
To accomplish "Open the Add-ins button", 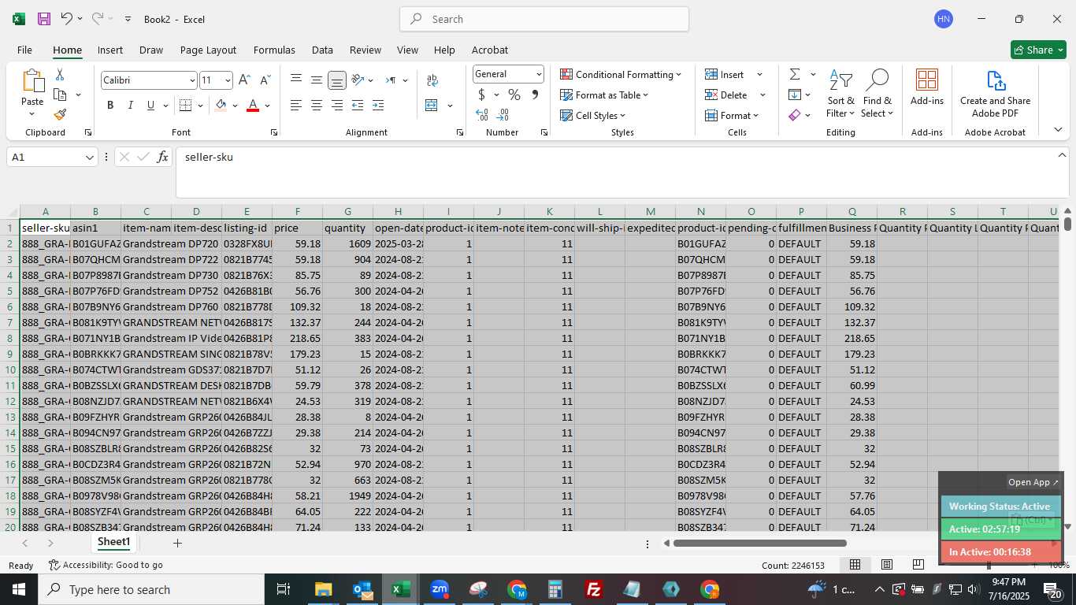I will click(927, 87).
